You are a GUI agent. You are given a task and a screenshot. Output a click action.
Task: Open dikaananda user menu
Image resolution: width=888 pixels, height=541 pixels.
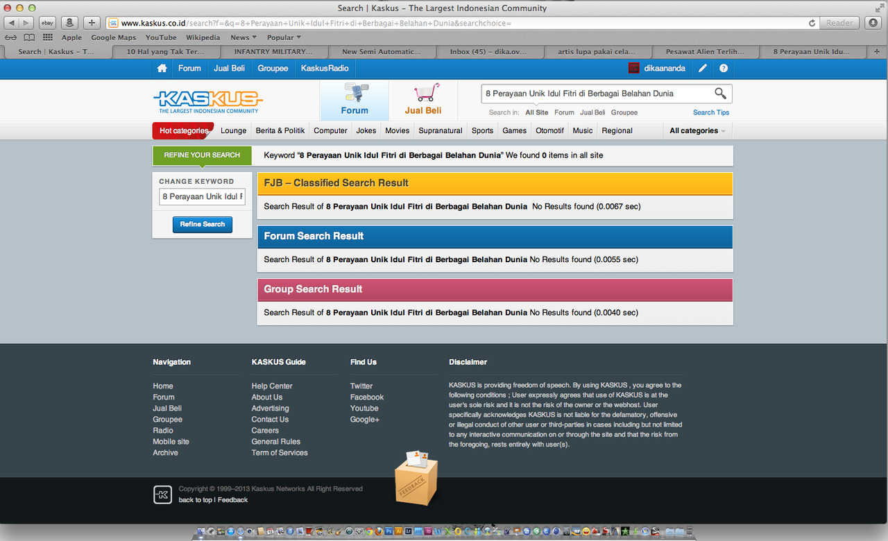[665, 68]
